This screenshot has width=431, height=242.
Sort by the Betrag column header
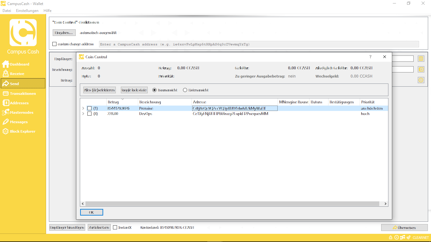point(122,102)
